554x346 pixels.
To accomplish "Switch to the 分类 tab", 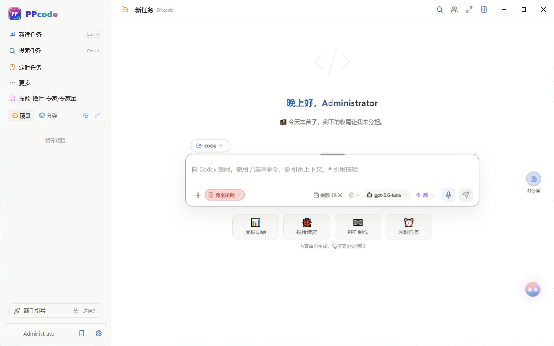I will [x=48, y=115].
